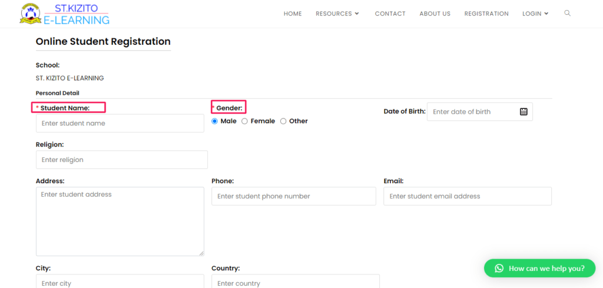Open the Contact page
Viewport: 603px width, 288px height.
tap(390, 14)
